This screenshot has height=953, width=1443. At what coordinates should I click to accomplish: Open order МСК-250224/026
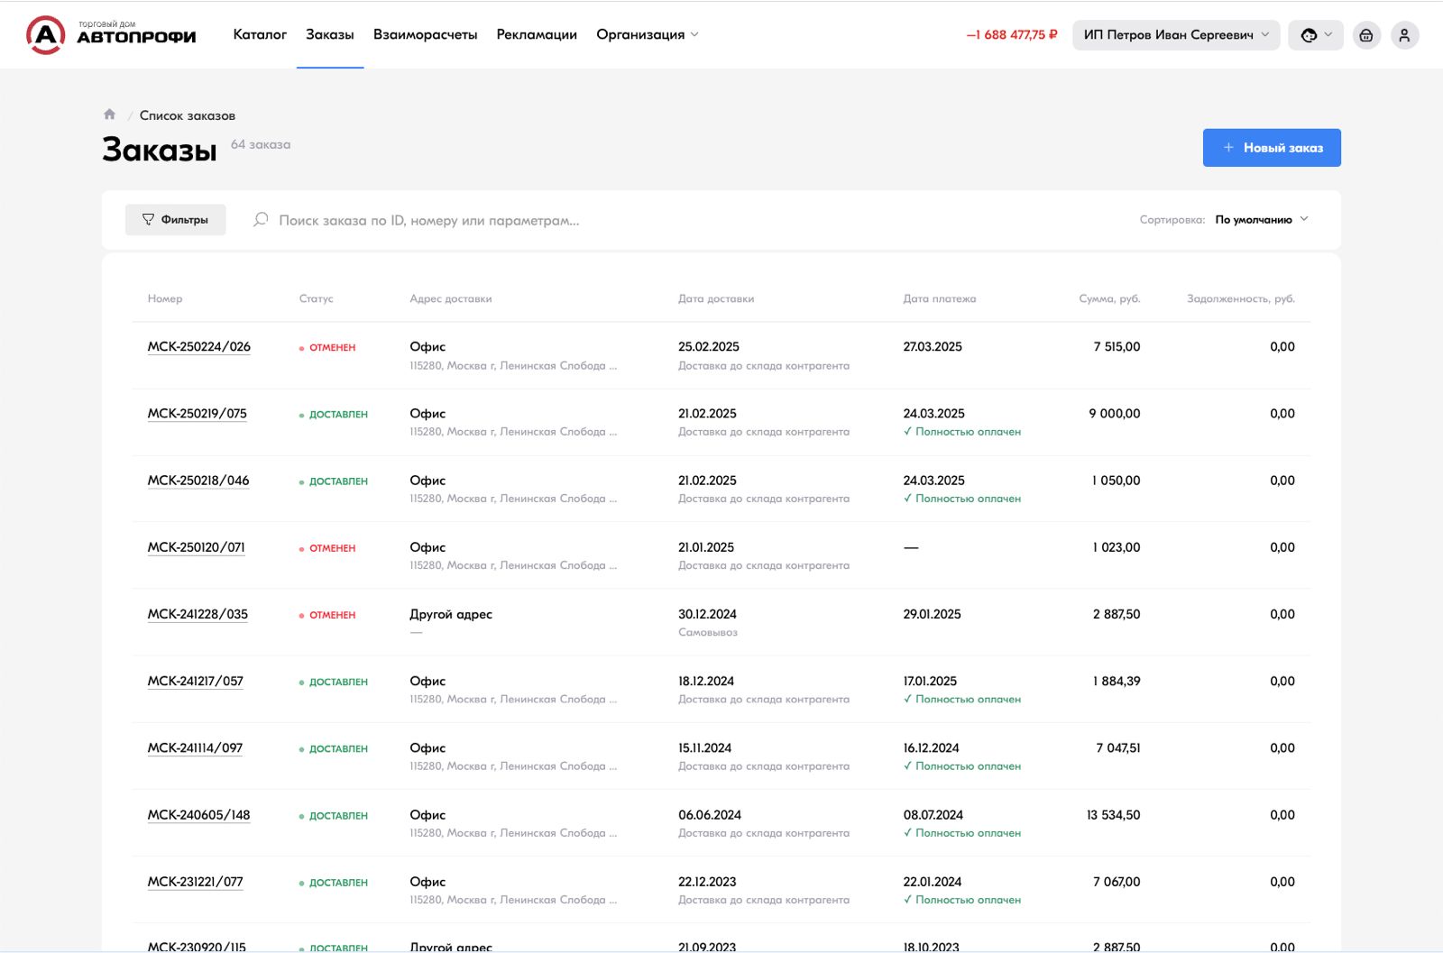199,347
